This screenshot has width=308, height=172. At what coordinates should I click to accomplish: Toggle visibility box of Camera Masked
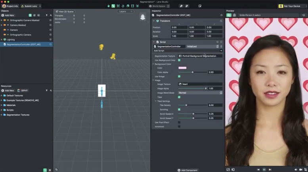coord(50,25)
